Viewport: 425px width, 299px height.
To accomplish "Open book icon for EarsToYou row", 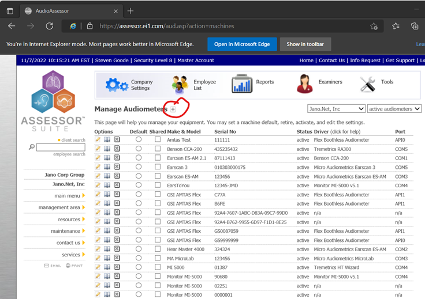I will (107, 185).
